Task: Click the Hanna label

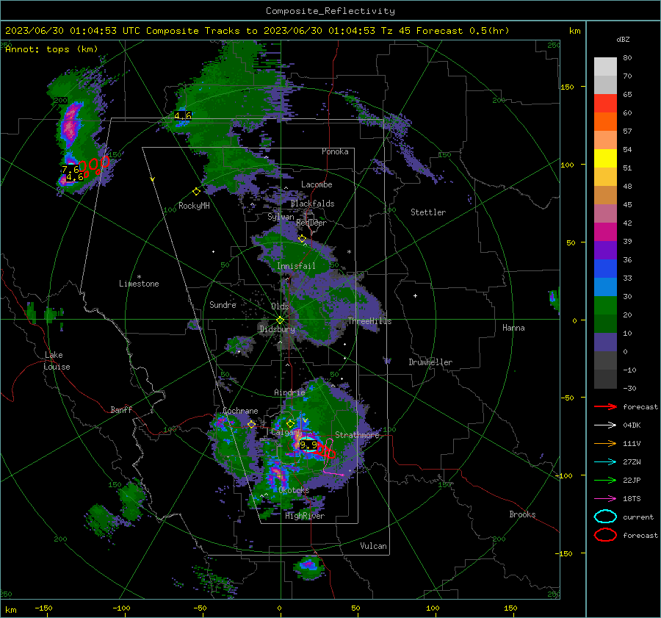Action: point(513,328)
